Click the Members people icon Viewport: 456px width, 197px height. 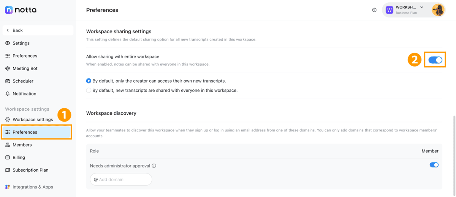pyautogui.click(x=8, y=145)
